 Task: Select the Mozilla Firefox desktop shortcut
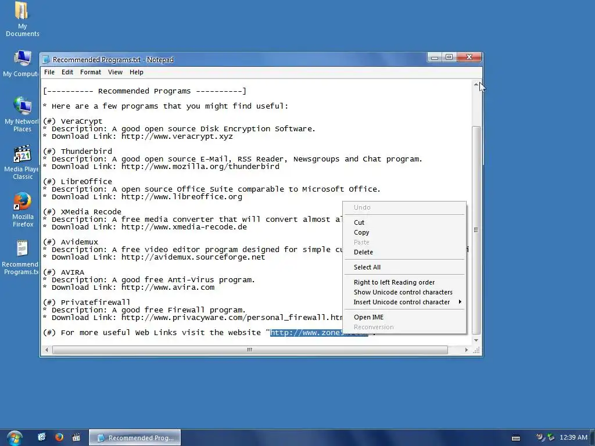23,210
